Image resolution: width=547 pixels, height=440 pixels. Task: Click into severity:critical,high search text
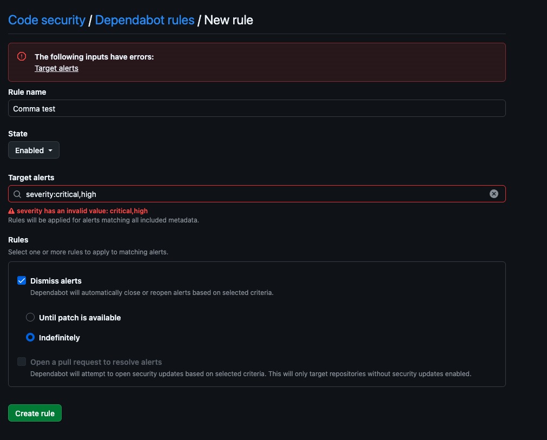[x=61, y=194]
